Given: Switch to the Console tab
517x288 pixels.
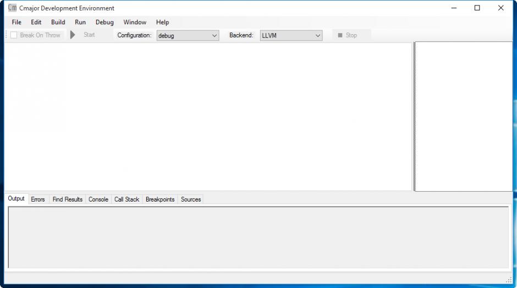Looking at the screenshot, I should click(x=98, y=199).
